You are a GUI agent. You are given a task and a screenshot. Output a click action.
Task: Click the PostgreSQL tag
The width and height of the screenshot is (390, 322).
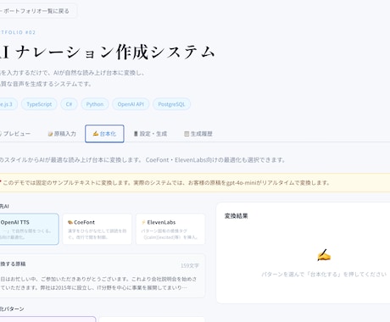(x=171, y=104)
